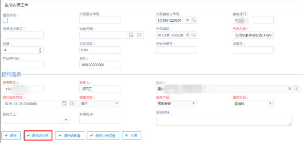The image size is (303, 143).
Task: Clear the 关联销售订单号 field value
Action: click(x=188, y=20)
